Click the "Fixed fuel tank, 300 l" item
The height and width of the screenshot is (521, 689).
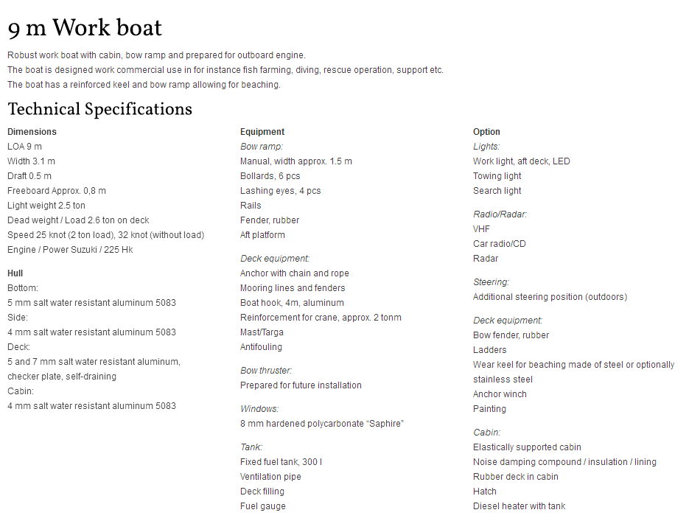coord(281,462)
